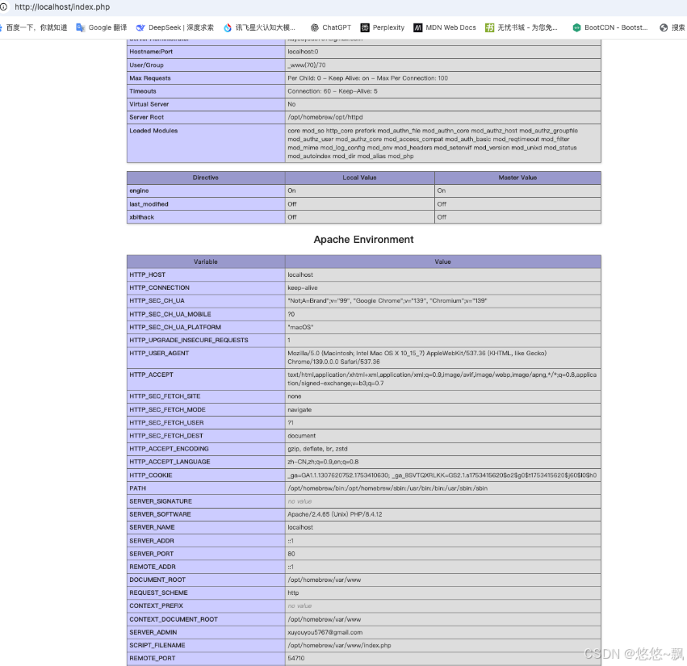The width and height of the screenshot is (687, 666).
Task: Open the DeepSeek bookmark icon
Action: (140, 27)
